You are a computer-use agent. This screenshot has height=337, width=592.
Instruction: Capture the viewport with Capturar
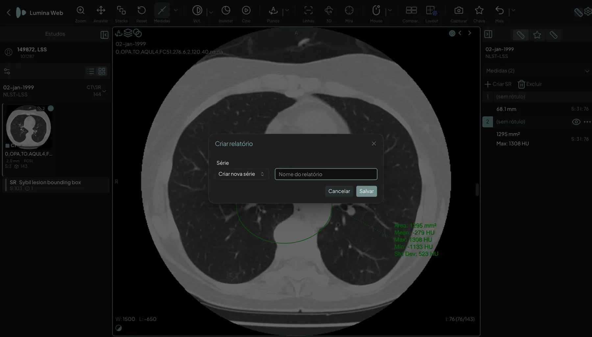[458, 13]
